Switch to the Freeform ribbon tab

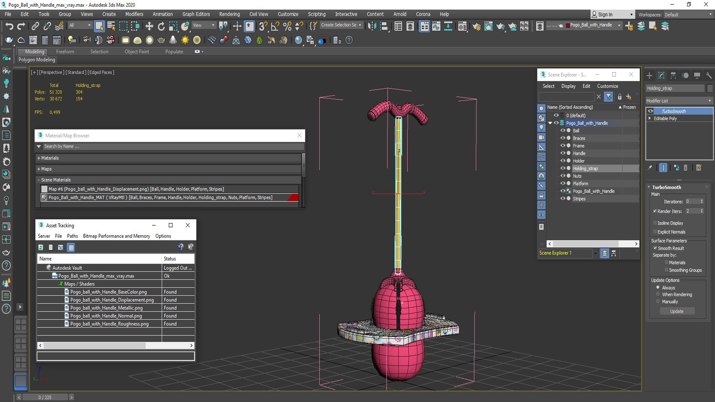pos(65,52)
